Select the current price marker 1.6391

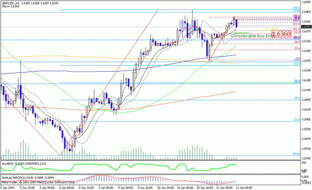(x=307, y=27)
